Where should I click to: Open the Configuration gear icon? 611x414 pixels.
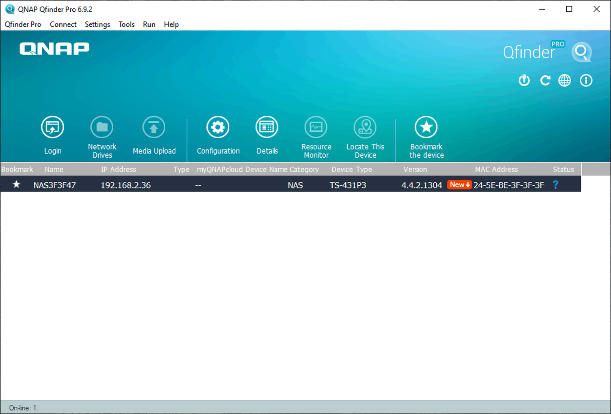coord(218,127)
